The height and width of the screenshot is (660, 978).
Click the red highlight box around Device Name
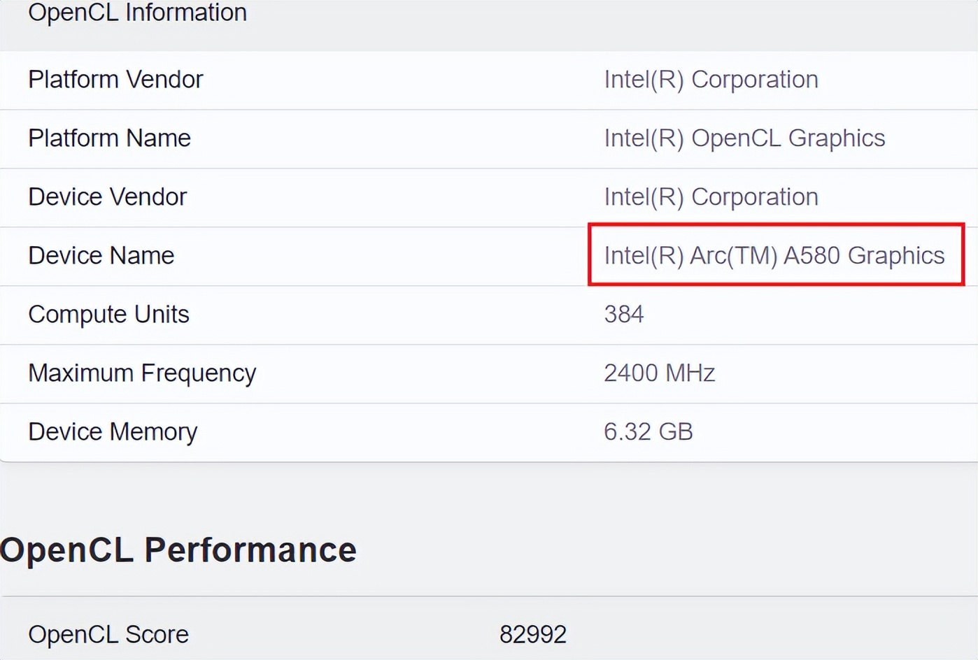click(776, 226)
